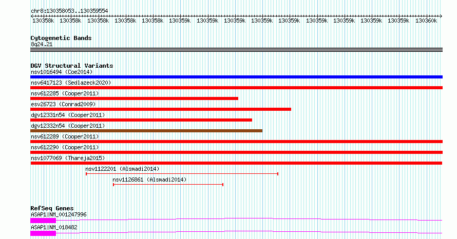Select the red nsv6417123 variant bar
Screen dimensions: 457x239
[236, 88]
